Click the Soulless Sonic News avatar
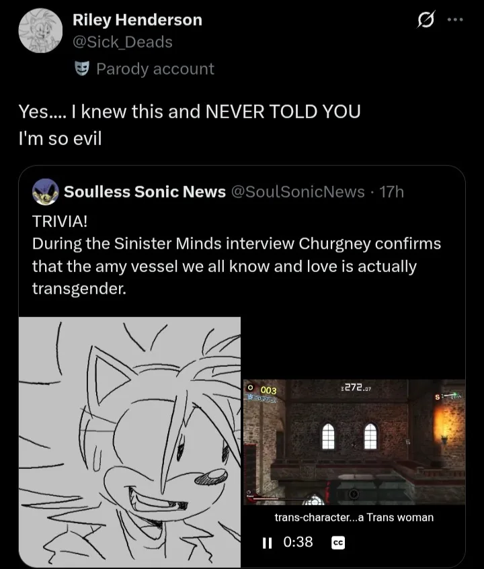The height and width of the screenshot is (569, 484). [x=44, y=191]
